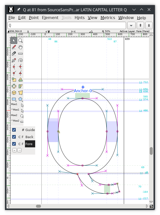Click the 712 hint value label

(146, 82)
